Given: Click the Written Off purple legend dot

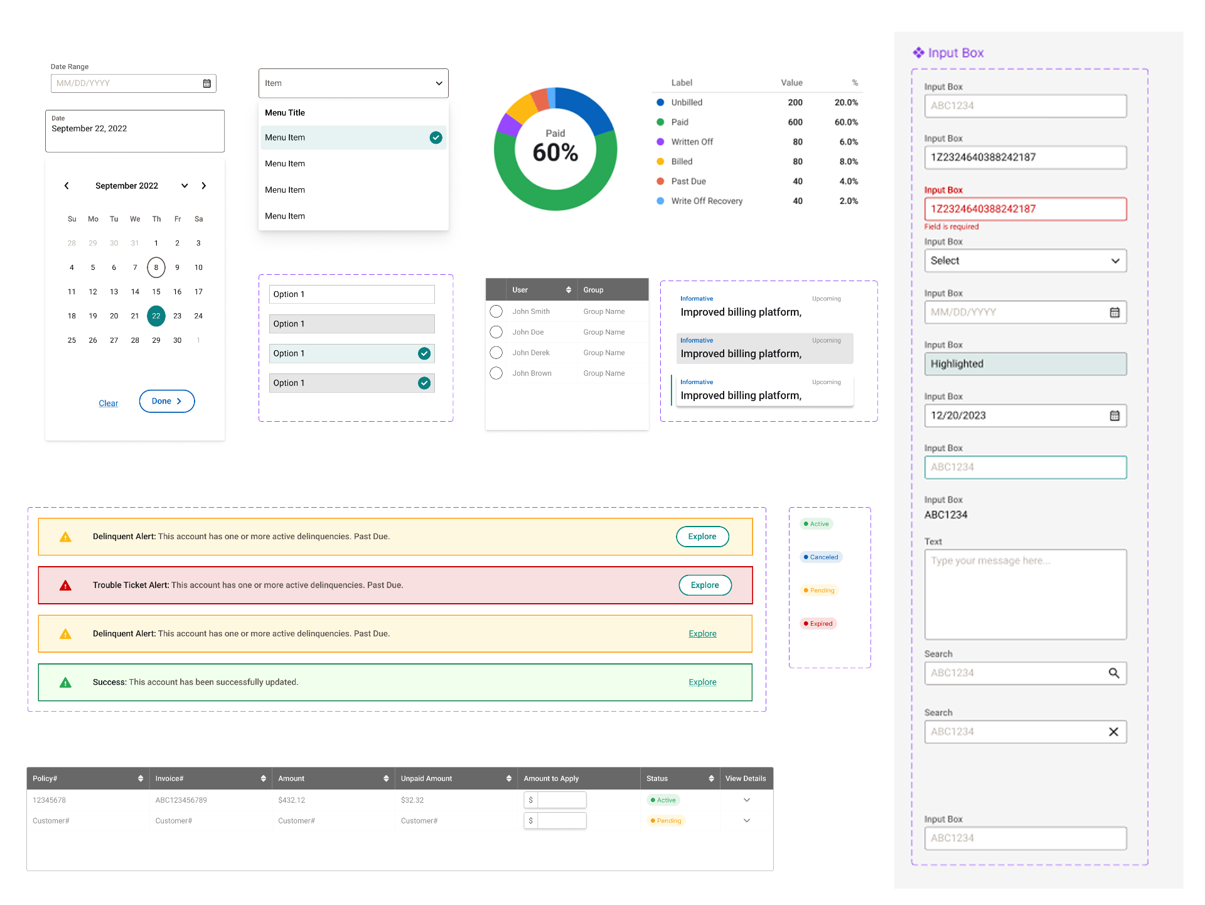Looking at the screenshot, I should (660, 142).
